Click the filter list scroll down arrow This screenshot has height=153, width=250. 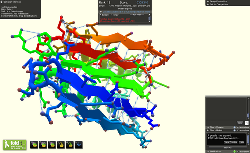tap(149, 22)
